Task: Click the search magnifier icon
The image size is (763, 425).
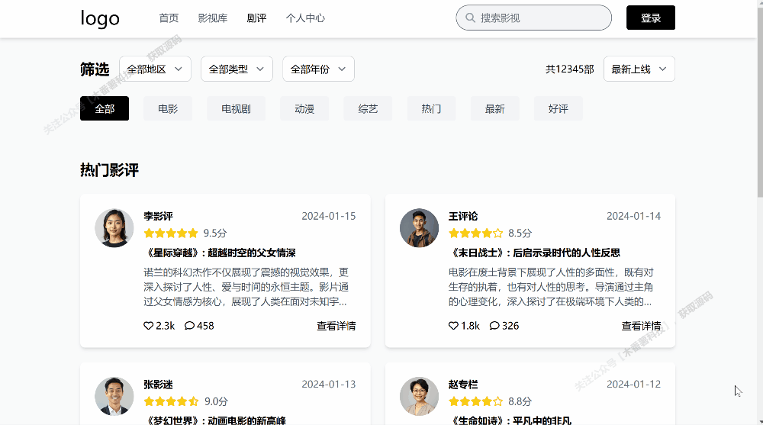Action: 470,18
